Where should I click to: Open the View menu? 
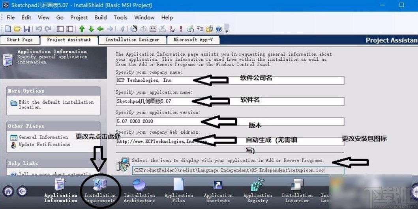pyautogui.click(x=44, y=18)
